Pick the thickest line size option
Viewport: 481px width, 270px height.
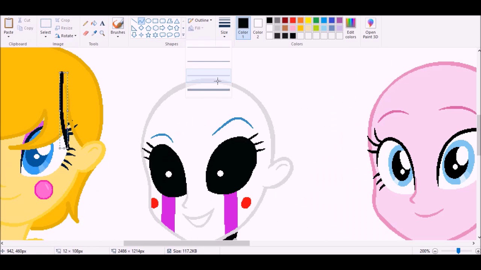tap(209, 90)
